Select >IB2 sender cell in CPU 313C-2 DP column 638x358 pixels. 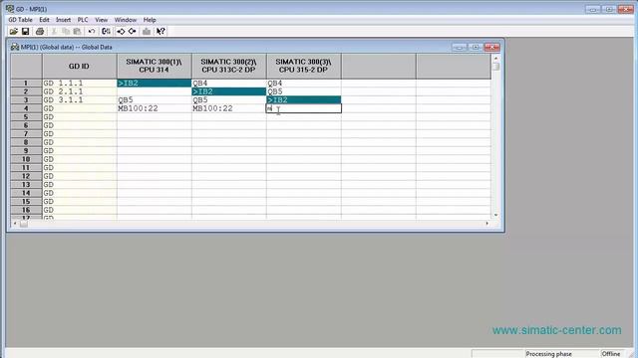pyautogui.click(x=229, y=91)
